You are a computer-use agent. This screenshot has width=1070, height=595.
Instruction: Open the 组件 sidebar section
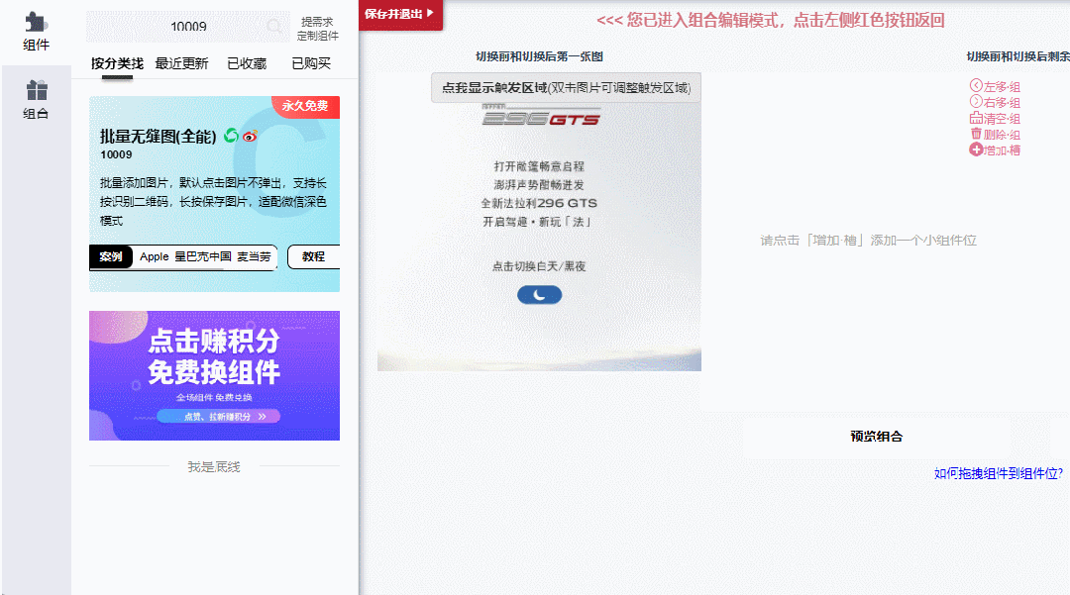pyautogui.click(x=37, y=32)
